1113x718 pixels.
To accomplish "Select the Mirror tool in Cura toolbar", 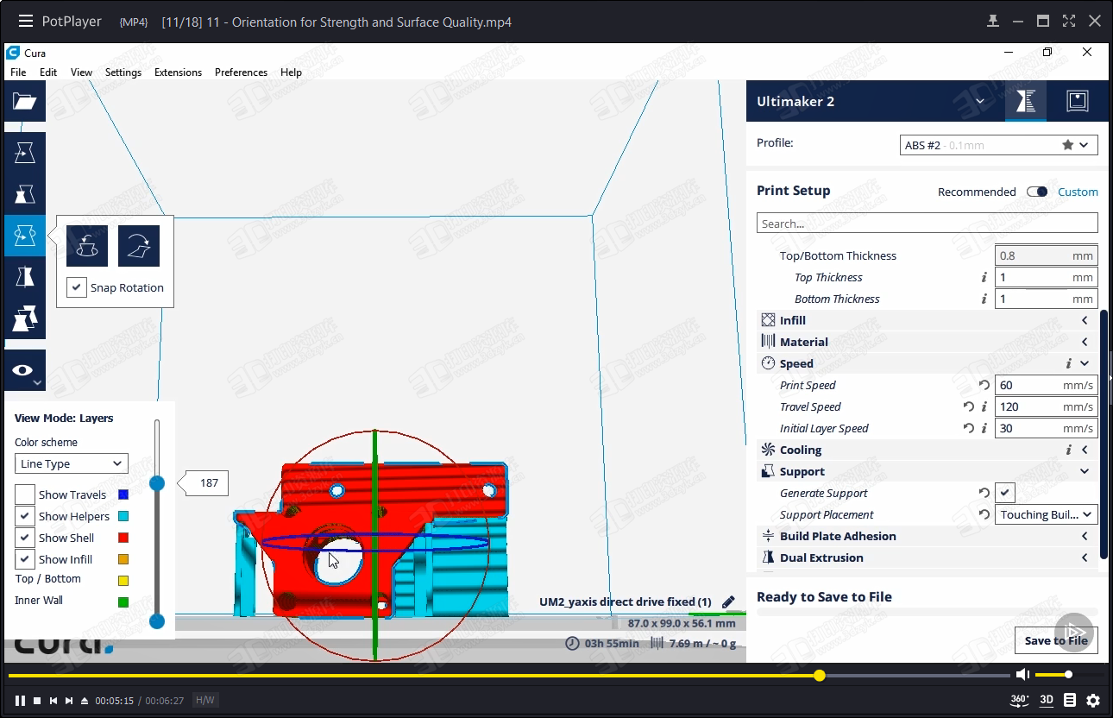I will [x=24, y=277].
